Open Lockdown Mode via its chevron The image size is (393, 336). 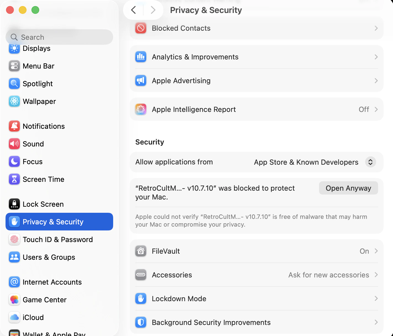tap(376, 298)
